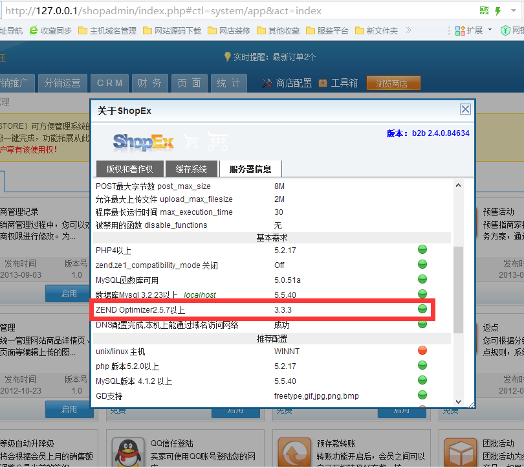524x468 pixels.
Task: Open the CRM admin tab
Action: coord(110,83)
